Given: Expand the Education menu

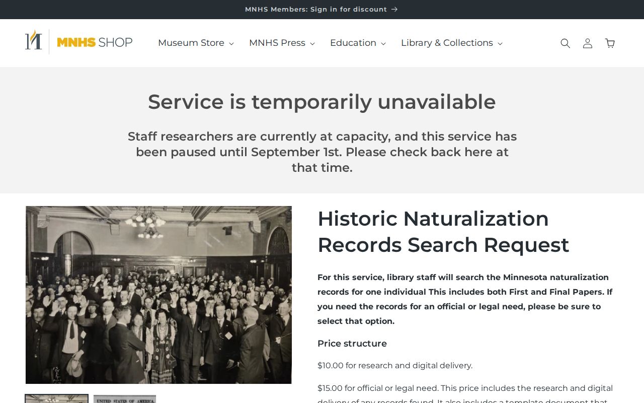Looking at the screenshot, I should pyautogui.click(x=358, y=43).
